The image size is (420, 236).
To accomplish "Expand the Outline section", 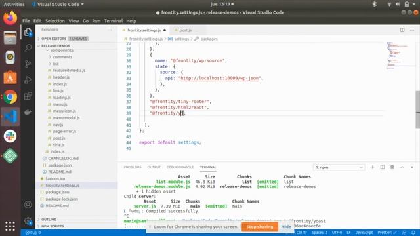I will 49,219.
